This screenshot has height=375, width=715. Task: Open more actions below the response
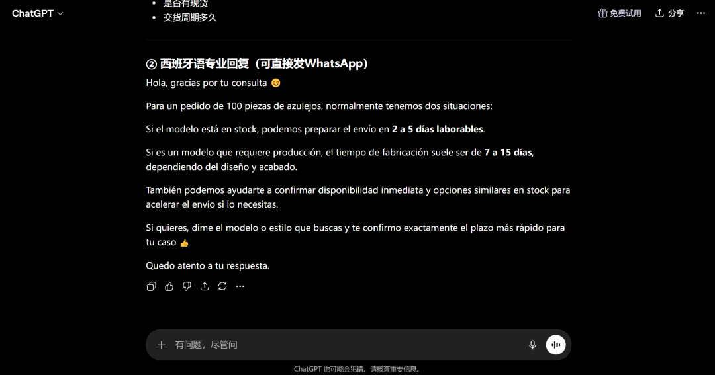click(x=240, y=286)
